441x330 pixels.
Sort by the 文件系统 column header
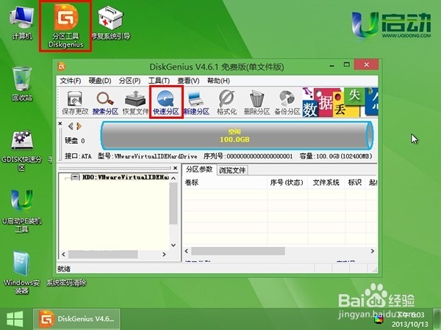click(x=326, y=183)
